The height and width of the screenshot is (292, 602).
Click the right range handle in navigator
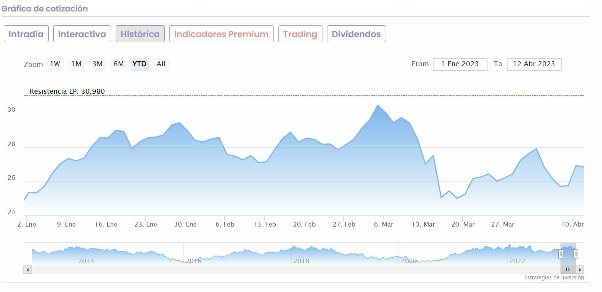point(575,254)
